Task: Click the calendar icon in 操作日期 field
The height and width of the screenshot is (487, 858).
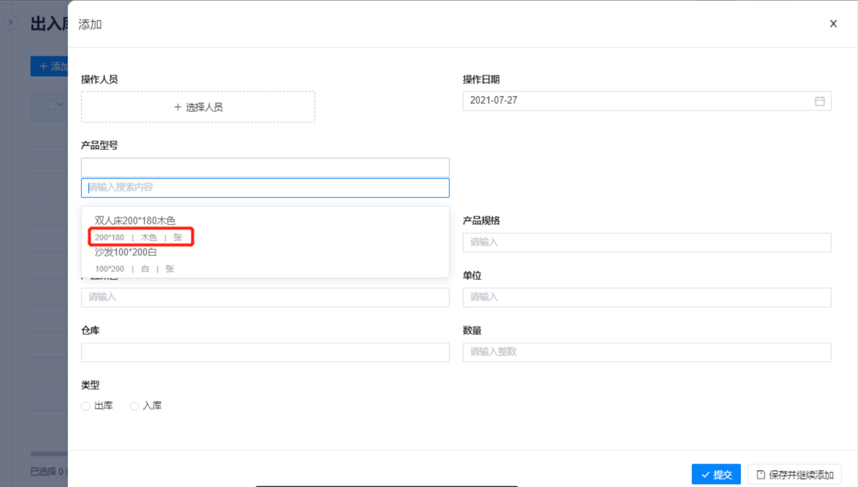Action: [819, 101]
